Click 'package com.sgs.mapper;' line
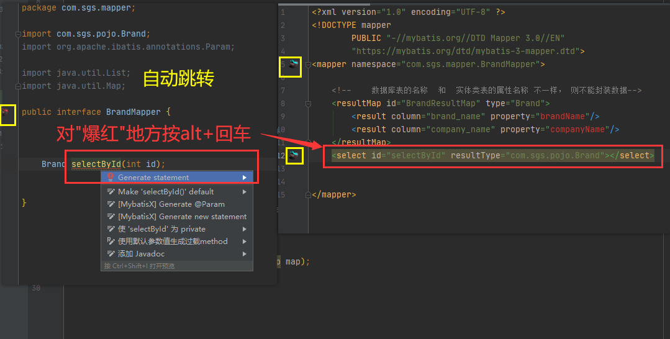Image resolution: width=670 pixels, height=339 pixels. (x=79, y=7)
